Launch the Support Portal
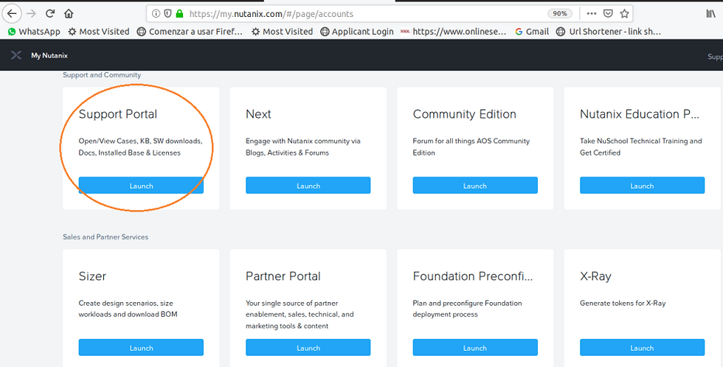The height and width of the screenshot is (367, 723). tap(141, 186)
